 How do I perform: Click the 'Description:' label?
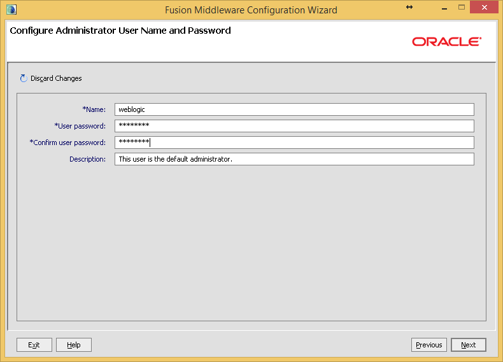pos(87,159)
